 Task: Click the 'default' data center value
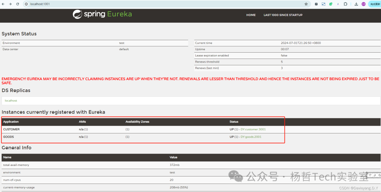coord(124,49)
